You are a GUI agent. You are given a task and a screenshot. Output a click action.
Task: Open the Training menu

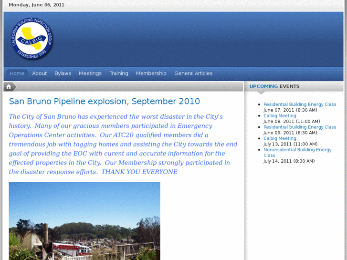pyautogui.click(x=119, y=73)
